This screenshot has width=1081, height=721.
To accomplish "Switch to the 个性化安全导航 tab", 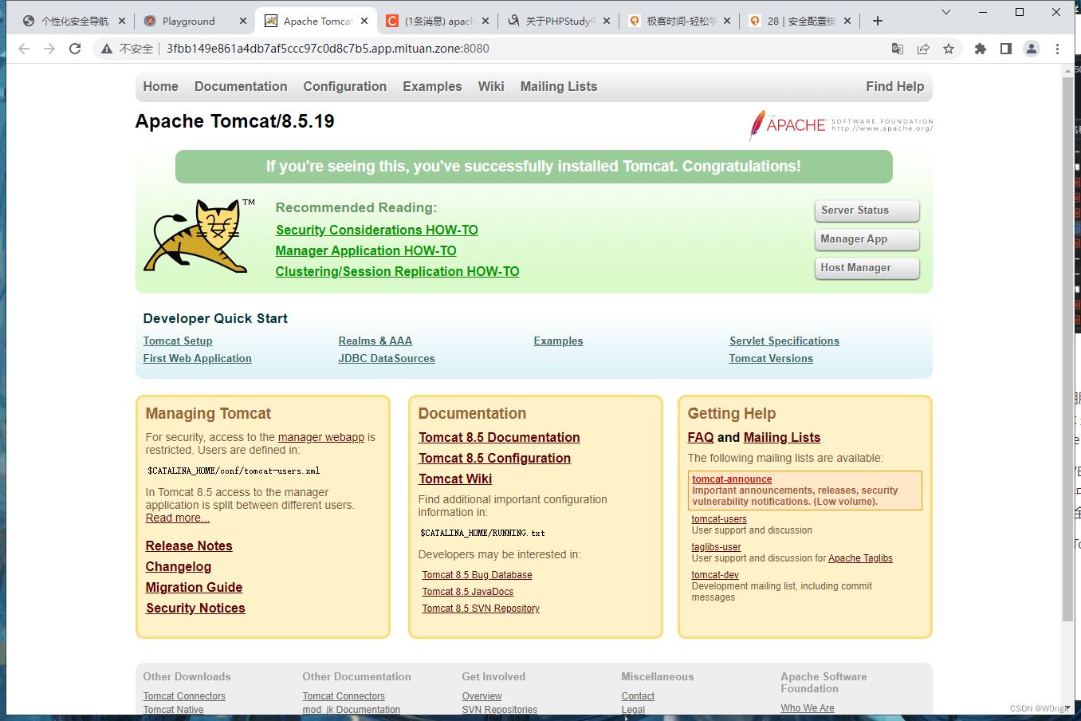I will (74, 21).
